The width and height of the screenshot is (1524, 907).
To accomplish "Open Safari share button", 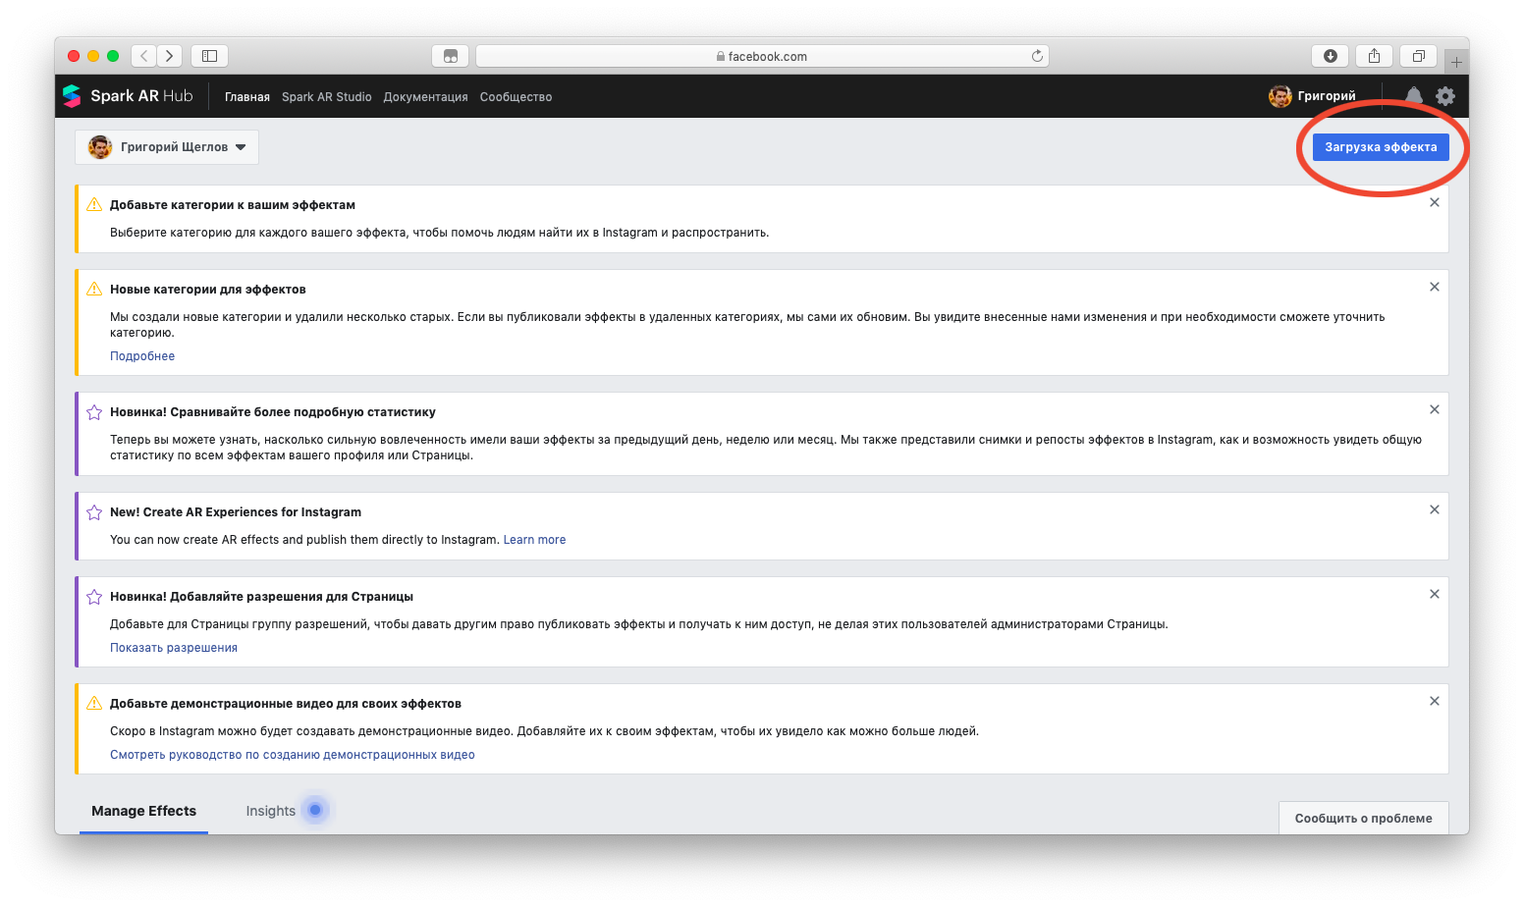I will [x=1375, y=56].
